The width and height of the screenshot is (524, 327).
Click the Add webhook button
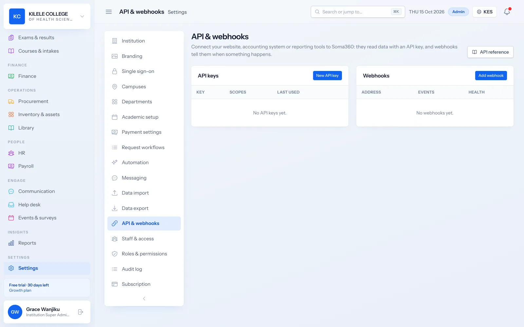(x=491, y=76)
